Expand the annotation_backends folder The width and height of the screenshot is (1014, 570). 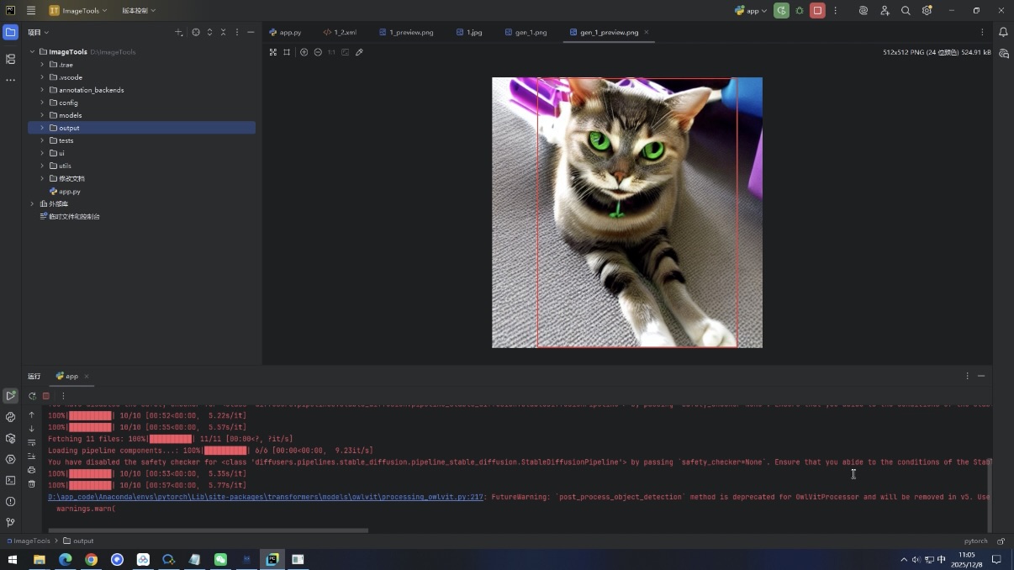tap(42, 90)
